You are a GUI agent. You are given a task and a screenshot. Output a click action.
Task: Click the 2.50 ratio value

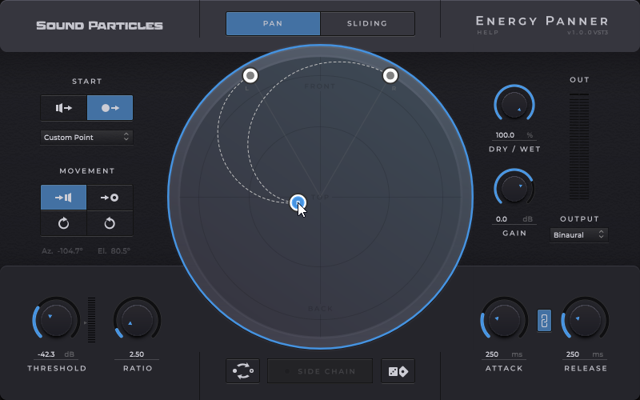[137, 354]
